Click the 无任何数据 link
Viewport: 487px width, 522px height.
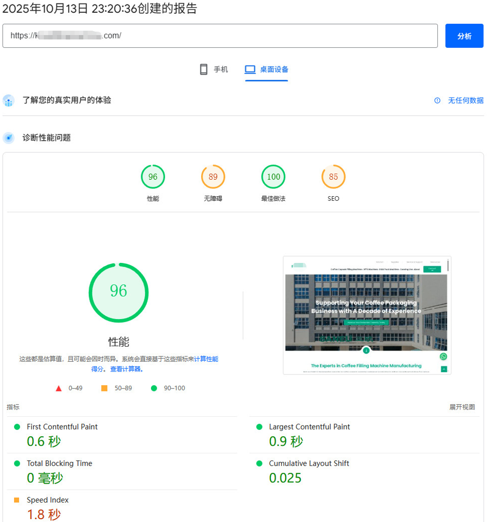466,100
